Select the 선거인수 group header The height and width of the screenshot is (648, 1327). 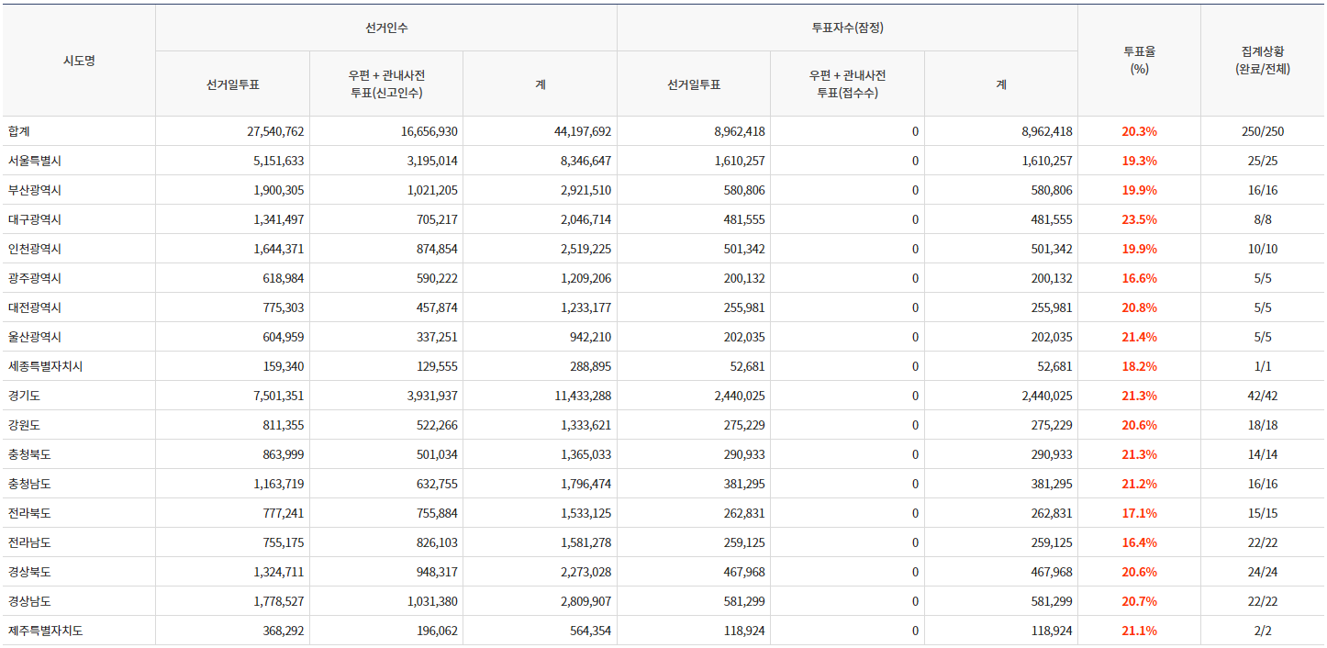[386, 28]
